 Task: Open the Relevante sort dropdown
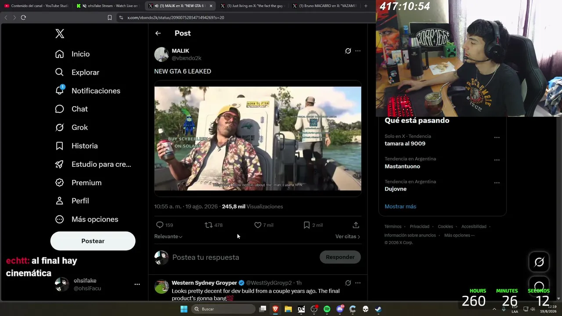coord(168,237)
